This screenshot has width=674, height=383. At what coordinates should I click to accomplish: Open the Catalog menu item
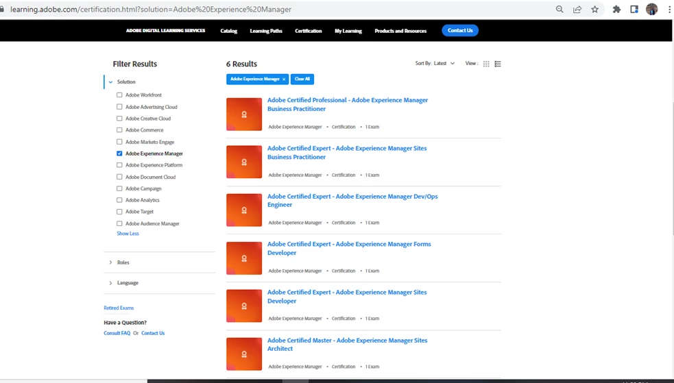[x=229, y=31]
